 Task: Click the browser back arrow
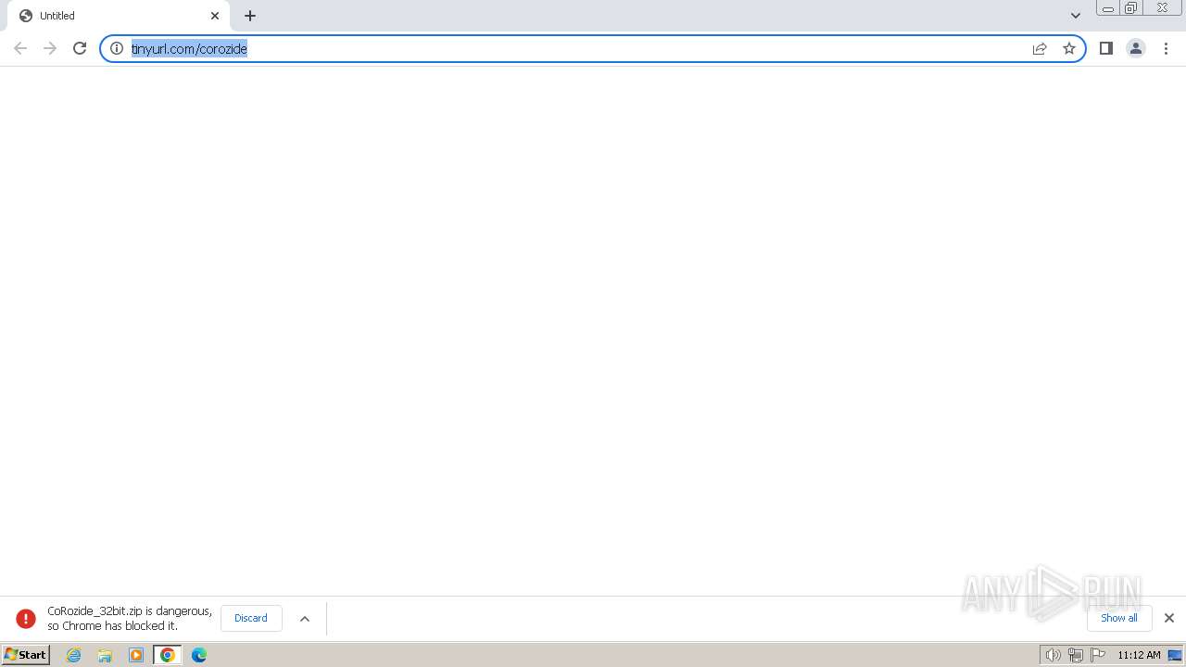[20, 48]
